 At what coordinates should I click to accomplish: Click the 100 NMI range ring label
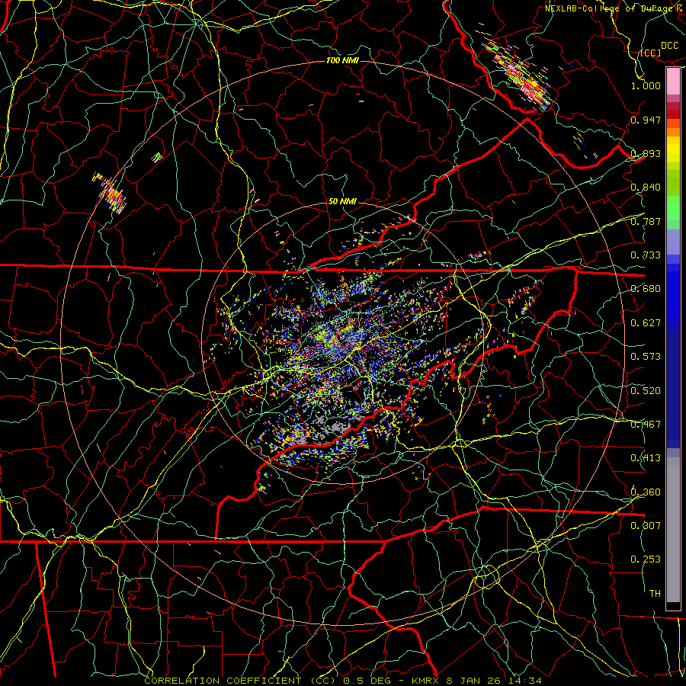pos(342,60)
